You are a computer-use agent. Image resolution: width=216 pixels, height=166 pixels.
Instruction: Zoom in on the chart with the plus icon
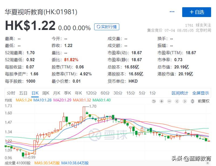[x=161, y=101]
